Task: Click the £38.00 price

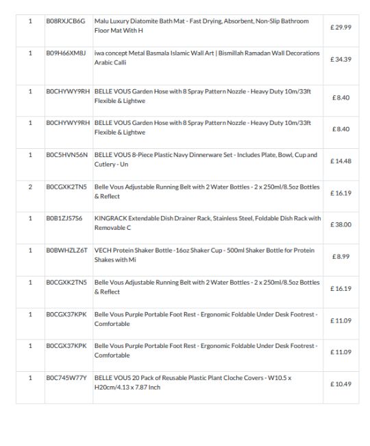Action: 341,224
